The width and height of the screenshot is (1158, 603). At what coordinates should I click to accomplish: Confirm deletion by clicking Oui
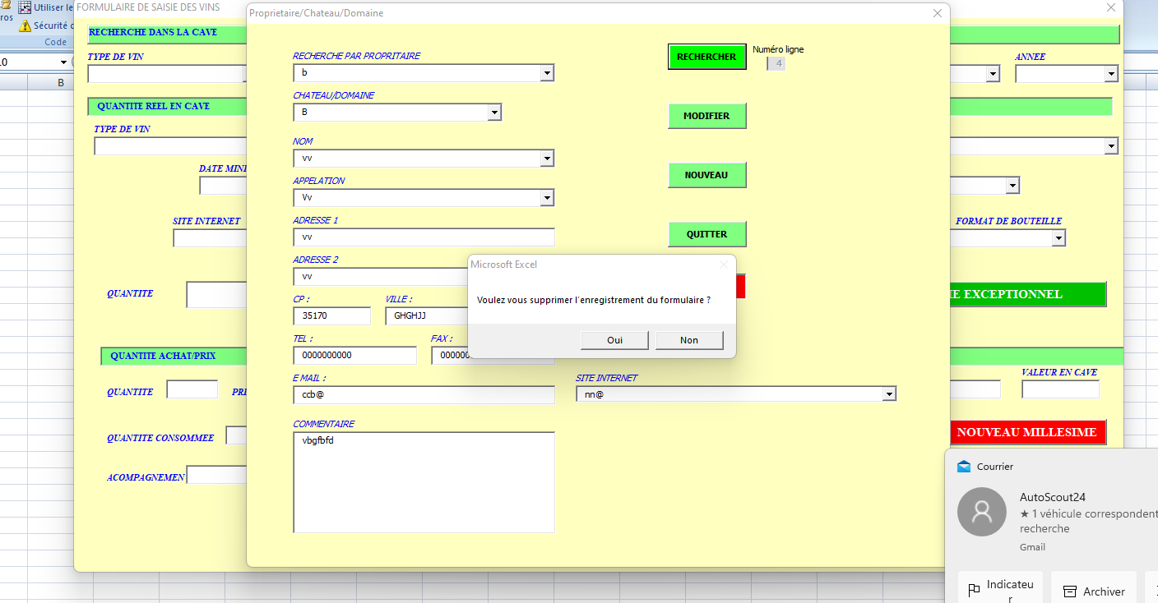(614, 340)
